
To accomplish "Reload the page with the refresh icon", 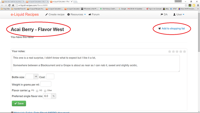I will (9, 5).
